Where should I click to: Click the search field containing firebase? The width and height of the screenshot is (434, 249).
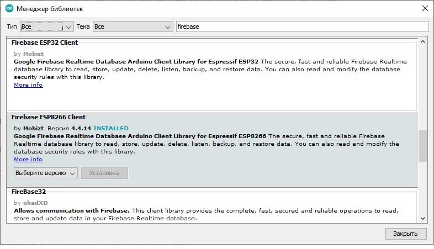(x=301, y=27)
